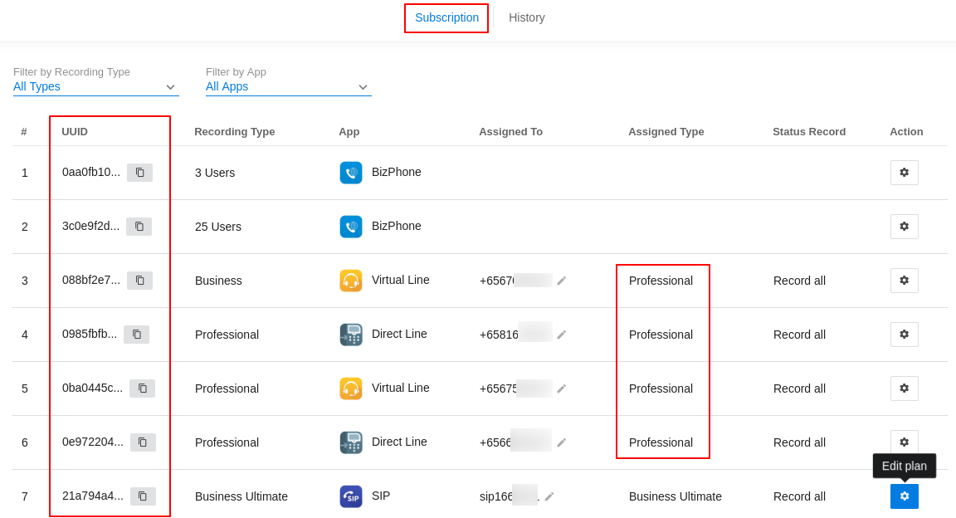Copy the UUID 0aa0fb10 in row 1
The width and height of the screenshot is (956, 518).
coord(139,173)
